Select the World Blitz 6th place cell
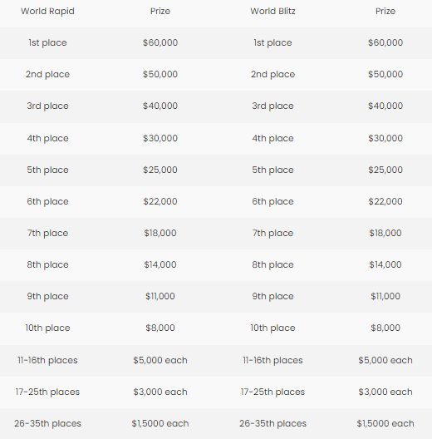432x439 pixels. click(x=272, y=201)
